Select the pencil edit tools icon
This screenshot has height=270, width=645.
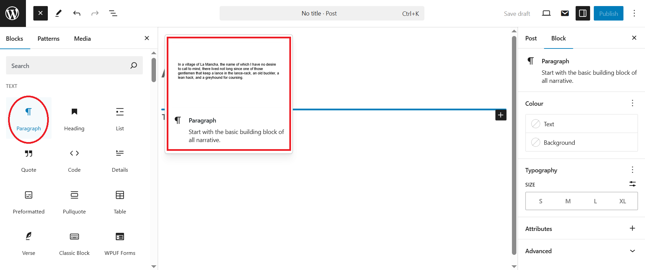click(59, 13)
